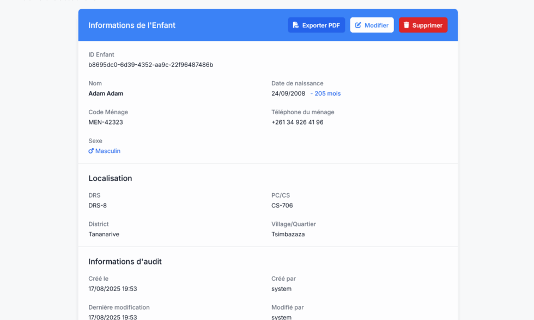Click the trash can icon in Supprimer
The image size is (534, 320).
click(406, 25)
